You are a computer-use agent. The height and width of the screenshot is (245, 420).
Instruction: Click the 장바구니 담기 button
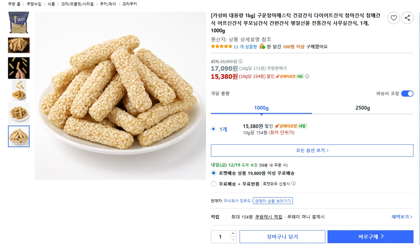pyautogui.click(x=282, y=236)
